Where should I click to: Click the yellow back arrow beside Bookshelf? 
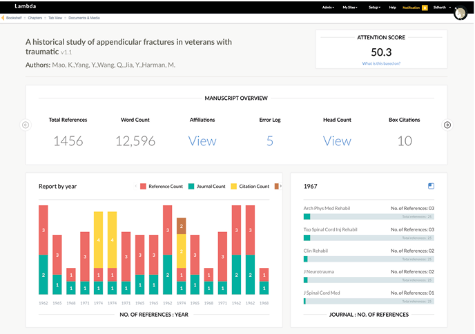click(3, 17)
